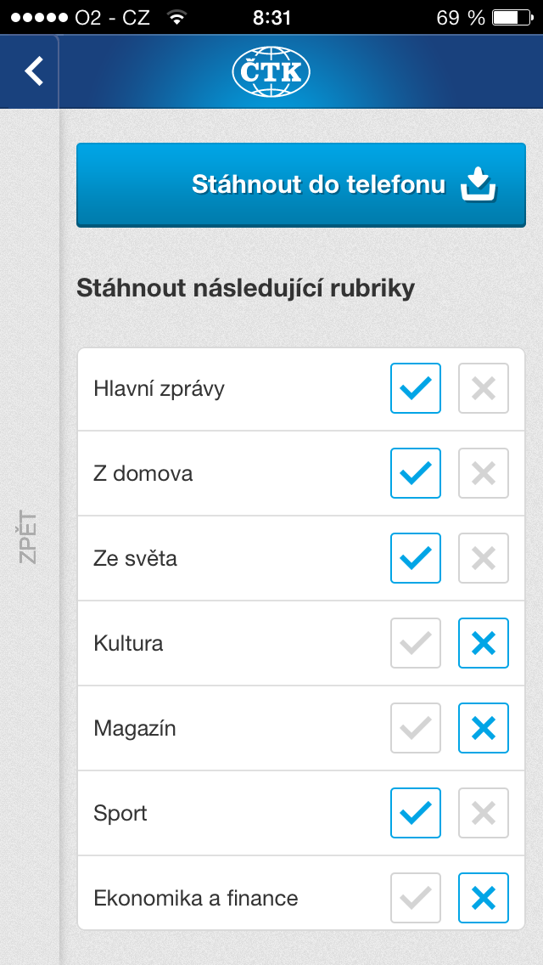The width and height of the screenshot is (543, 965).
Task: Tap the download tray icon
Action: (478, 184)
